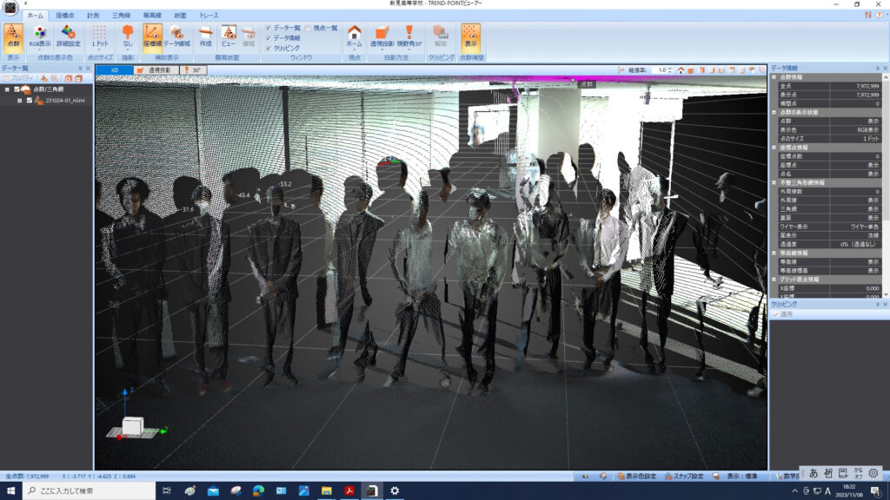
Task: Toggle the クリッピング window checkbox
Action: click(268, 49)
